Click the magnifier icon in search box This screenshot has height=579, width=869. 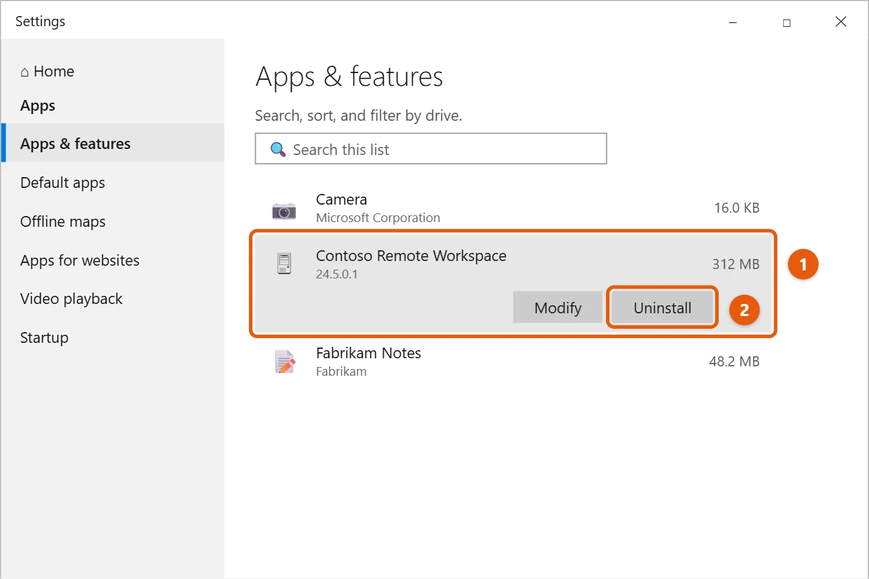coord(278,149)
